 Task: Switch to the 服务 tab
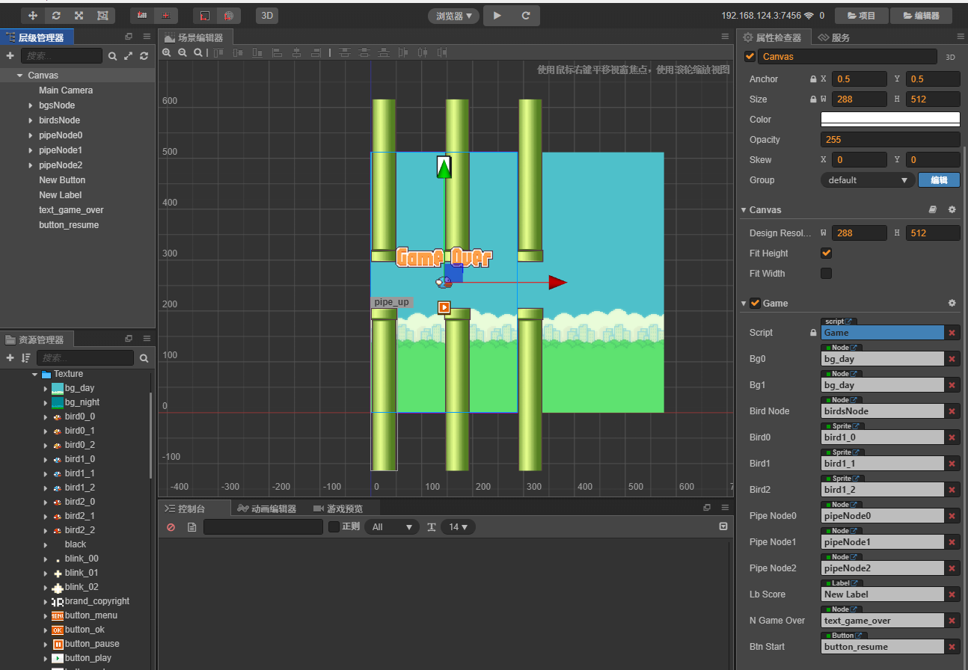pos(833,37)
